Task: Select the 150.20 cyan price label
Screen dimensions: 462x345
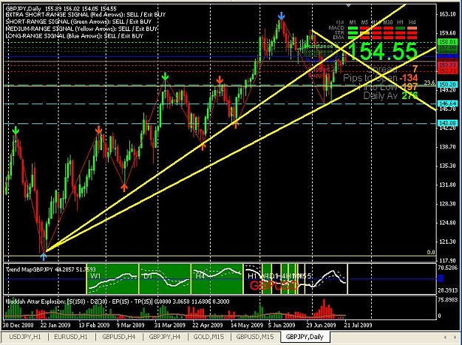Action: (447, 84)
